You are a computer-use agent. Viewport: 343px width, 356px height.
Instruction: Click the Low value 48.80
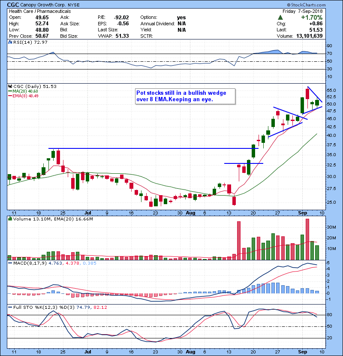42,30
